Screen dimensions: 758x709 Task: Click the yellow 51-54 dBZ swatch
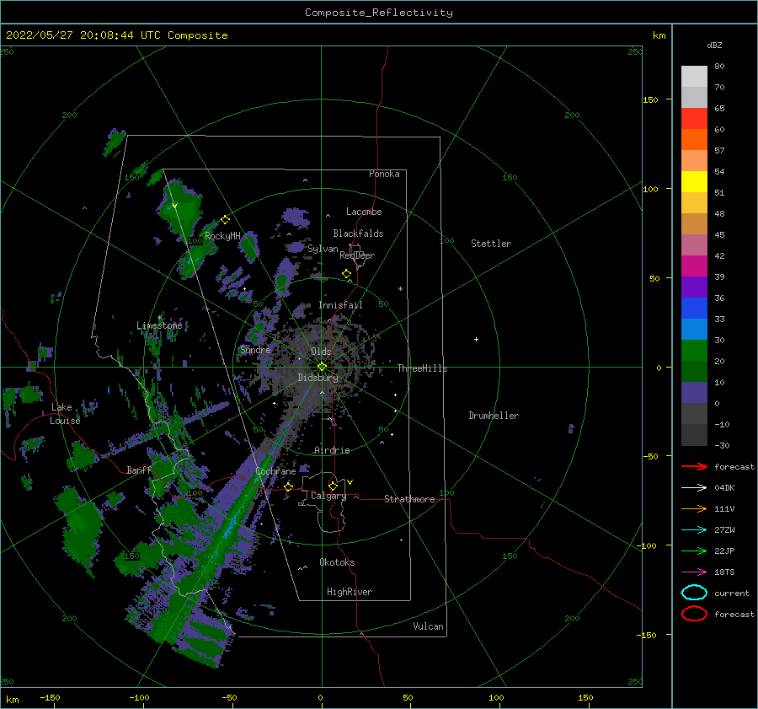coord(694,181)
